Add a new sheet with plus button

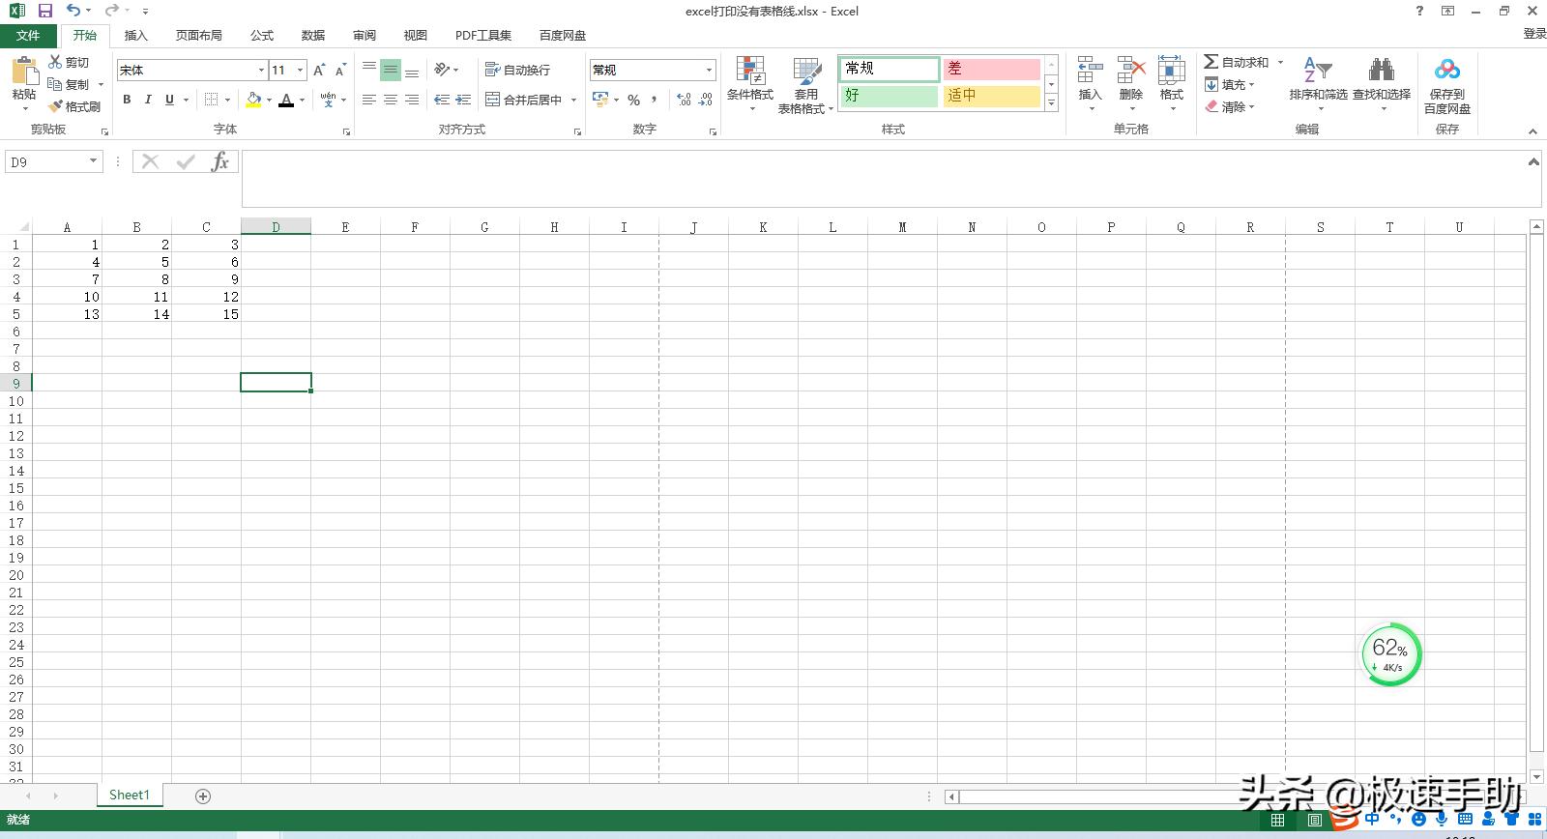pos(203,796)
